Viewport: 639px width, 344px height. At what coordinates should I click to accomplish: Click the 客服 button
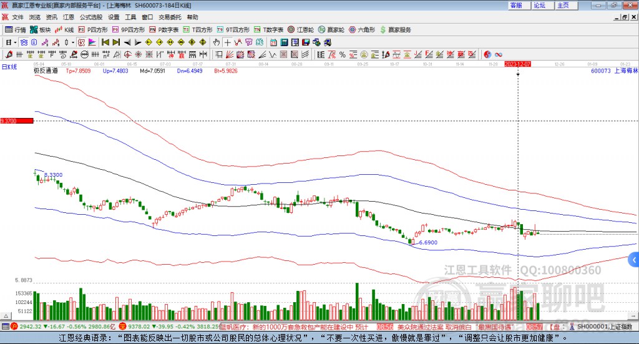point(516,5)
